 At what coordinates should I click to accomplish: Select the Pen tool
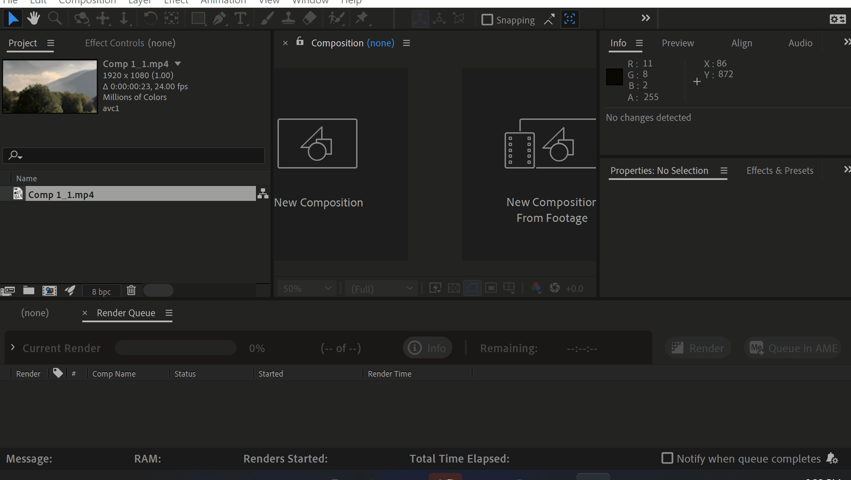pyautogui.click(x=219, y=18)
